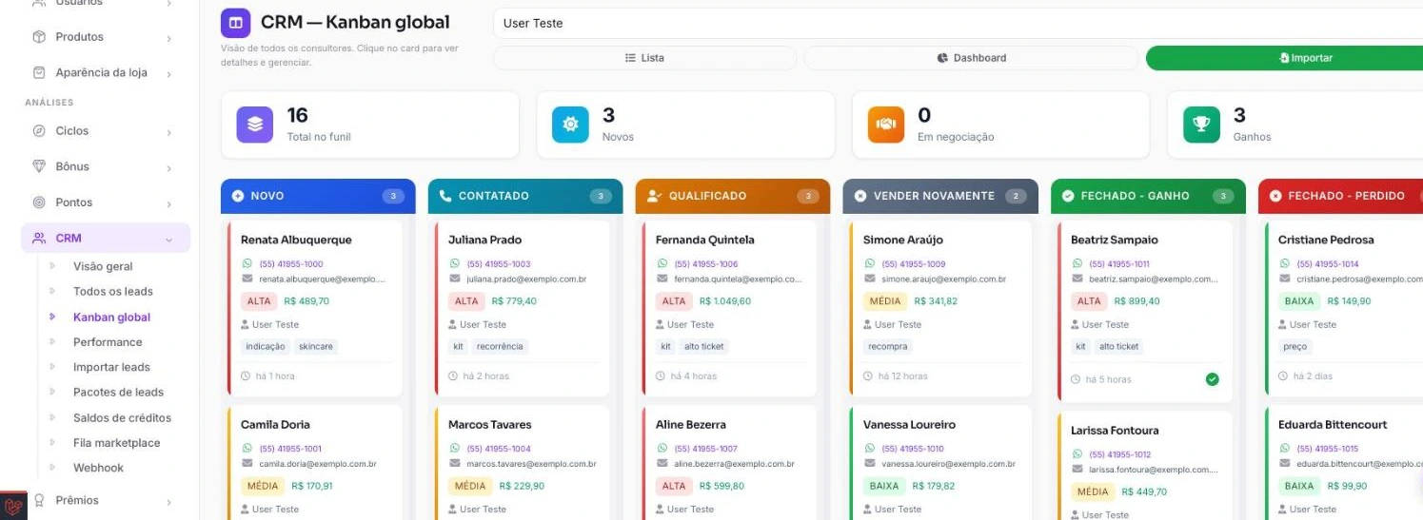The height and width of the screenshot is (520, 1423).
Task: Expand the Prêmios chevron
Action: [x=168, y=502]
